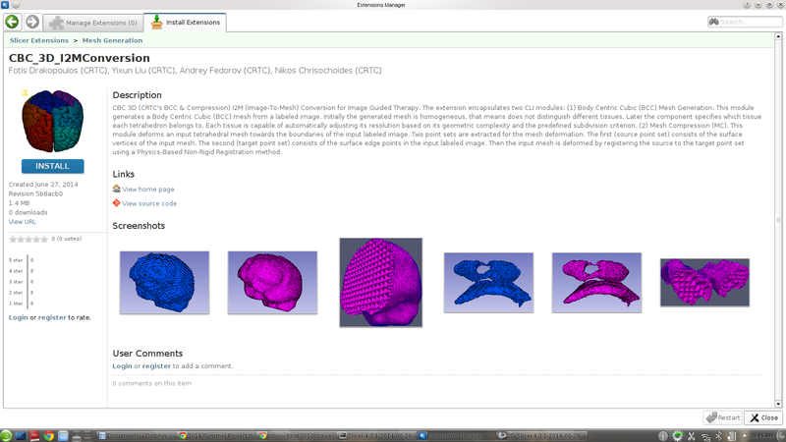Screen dimensions: 786x442
Task: Click the star rating row to rate
Action: tap(28, 239)
